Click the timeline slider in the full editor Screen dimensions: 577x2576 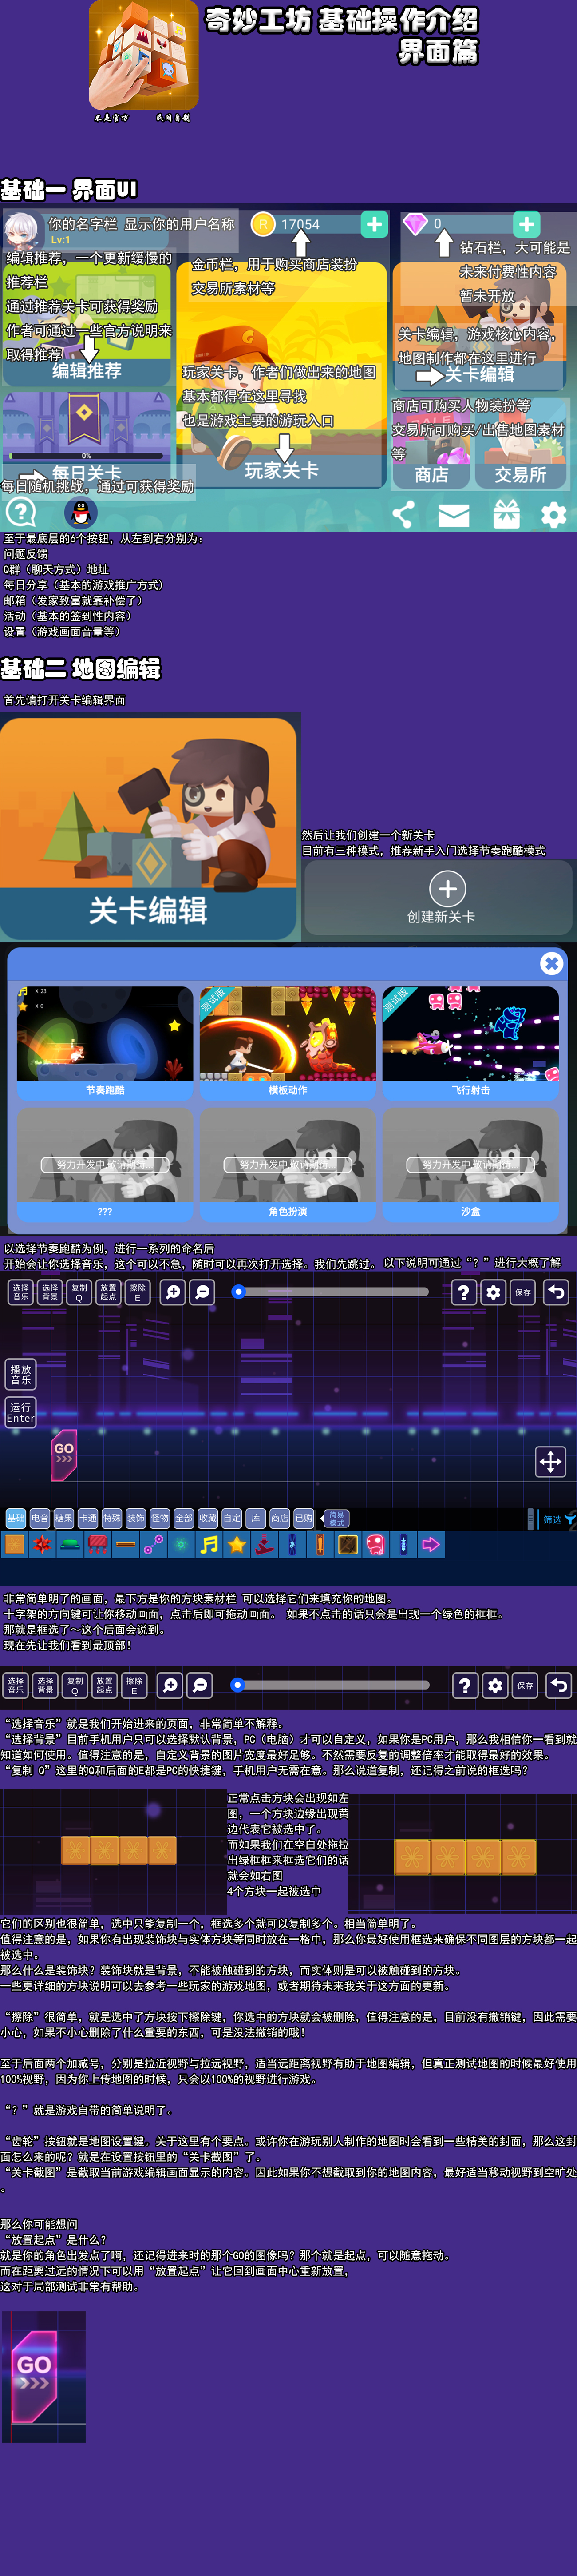[331, 1292]
